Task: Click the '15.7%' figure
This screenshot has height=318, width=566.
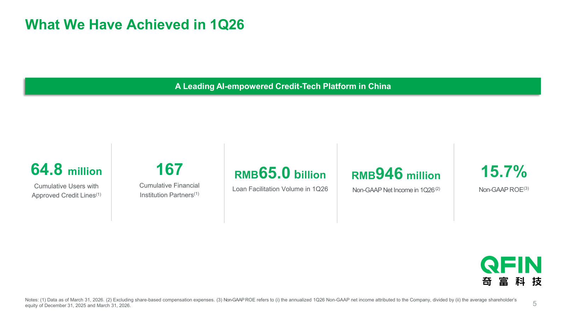Action: [504, 172]
